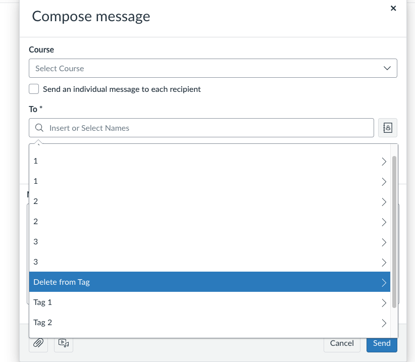Focus the Insert or Select Names field
The width and height of the screenshot is (415, 362).
(x=201, y=128)
